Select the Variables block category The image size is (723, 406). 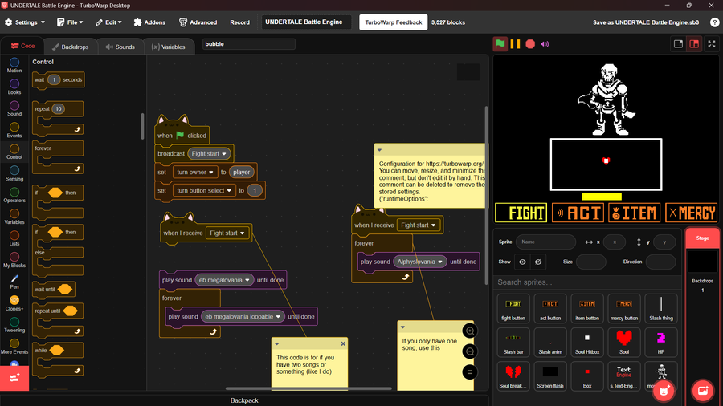point(14,217)
